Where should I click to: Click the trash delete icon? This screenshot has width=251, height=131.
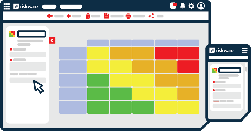88,16
